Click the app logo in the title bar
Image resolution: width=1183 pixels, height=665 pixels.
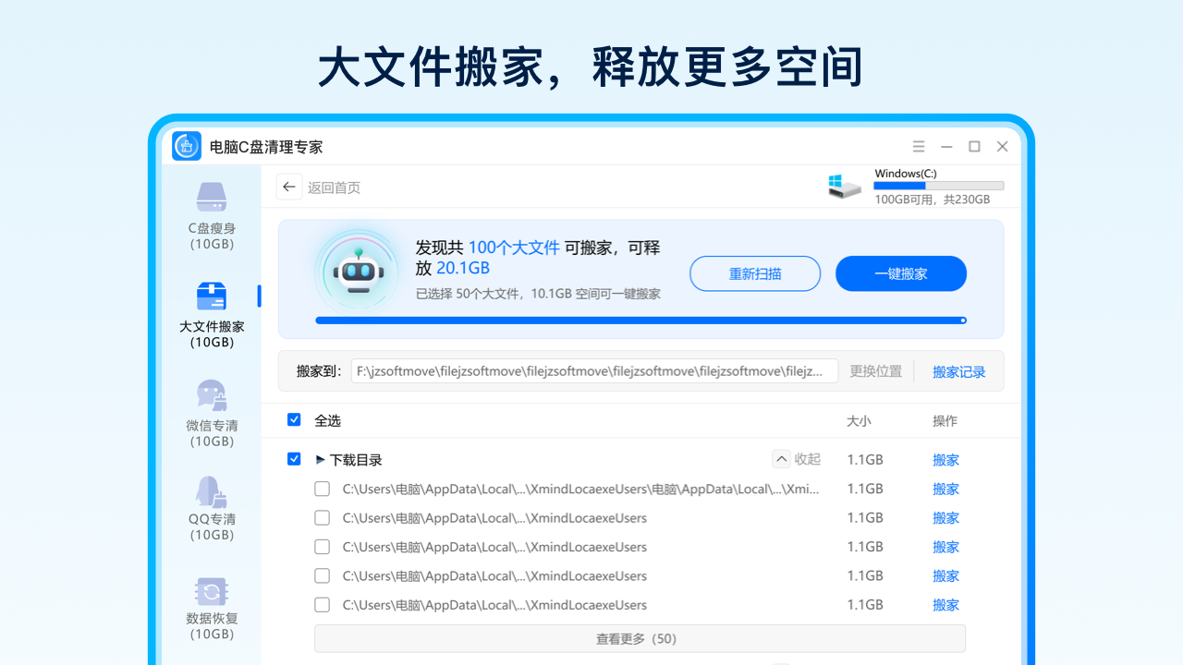tap(186, 146)
